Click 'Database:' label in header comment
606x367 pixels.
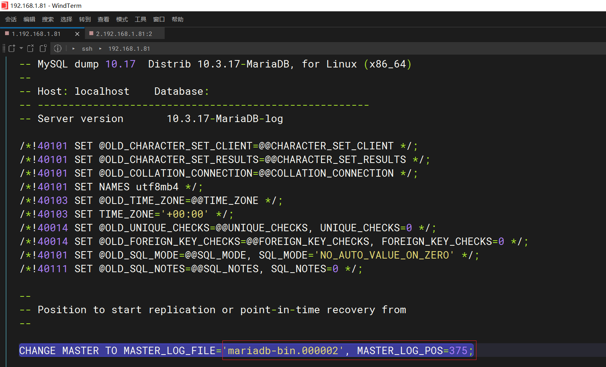pos(182,91)
